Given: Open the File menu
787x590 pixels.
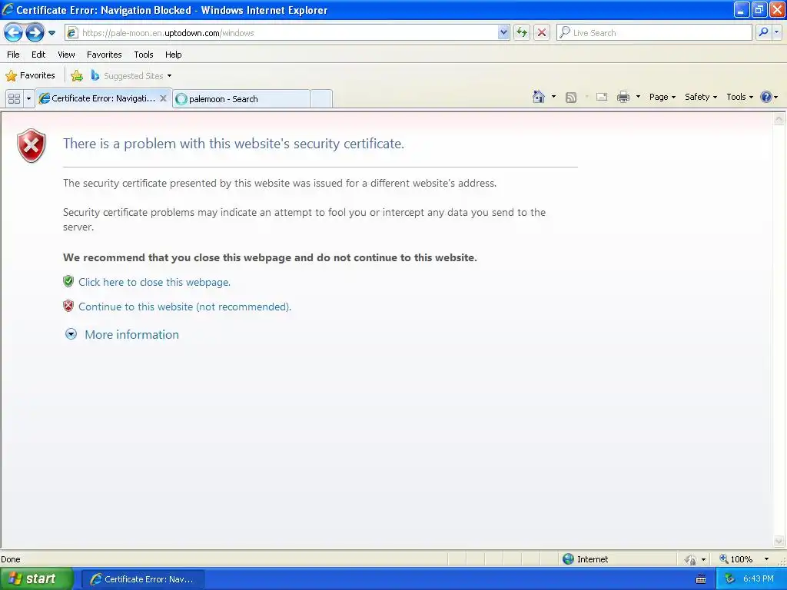Looking at the screenshot, I should (x=13, y=55).
